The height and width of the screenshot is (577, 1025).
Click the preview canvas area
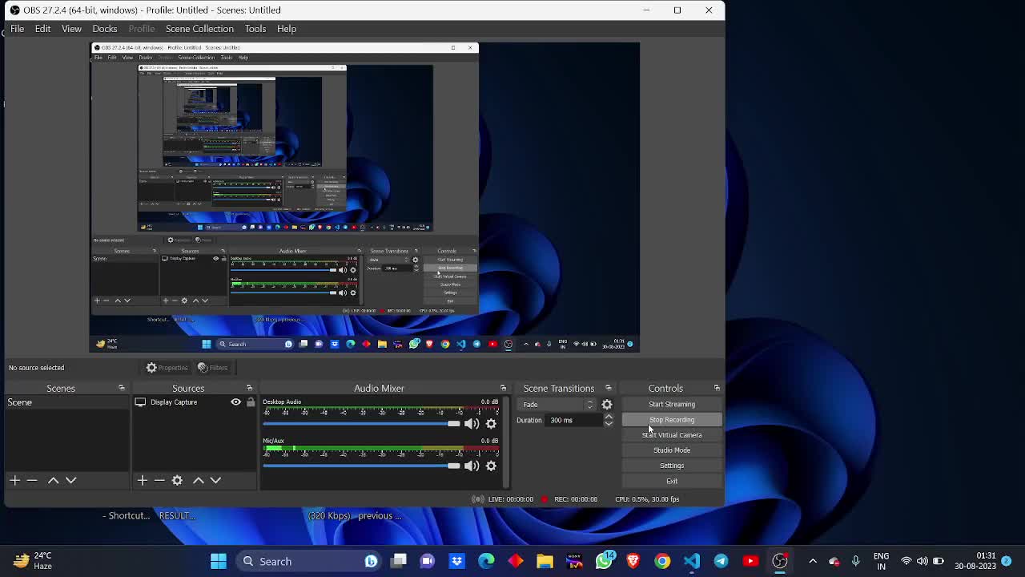click(364, 197)
